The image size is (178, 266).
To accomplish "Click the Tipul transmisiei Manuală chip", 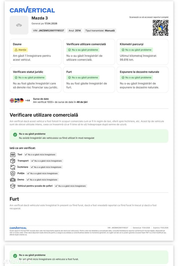I will pyautogui.click(x=100, y=31).
